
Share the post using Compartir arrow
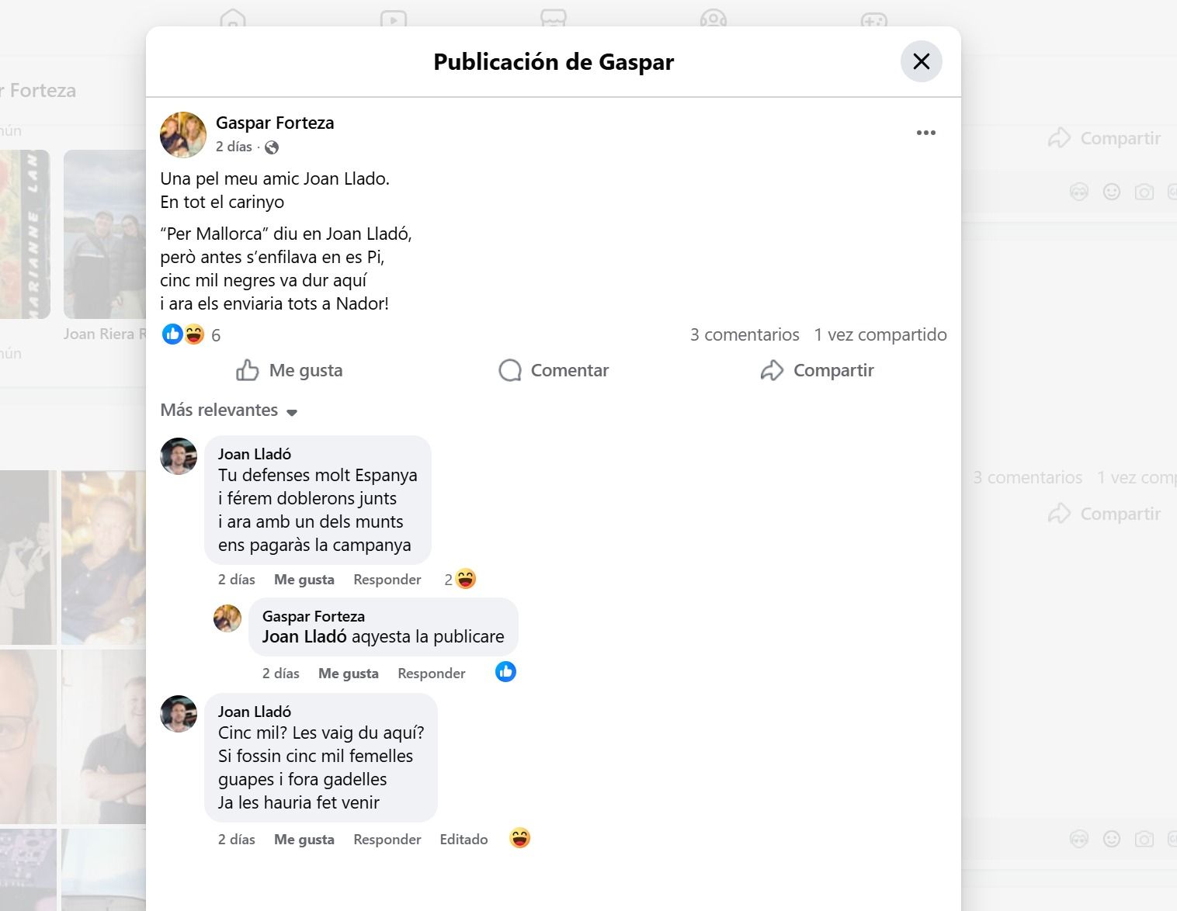click(x=818, y=370)
